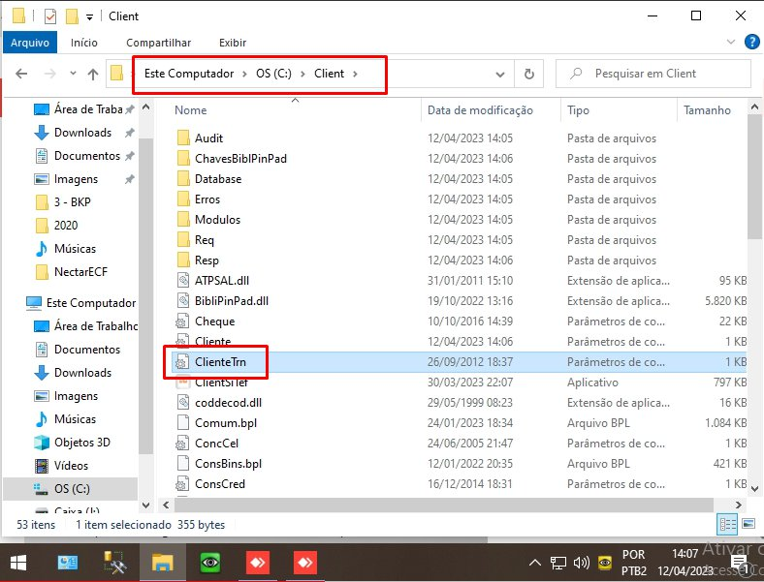The height and width of the screenshot is (582, 764).
Task: Open the green eye app on the taskbar
Action: click(210, 563)
